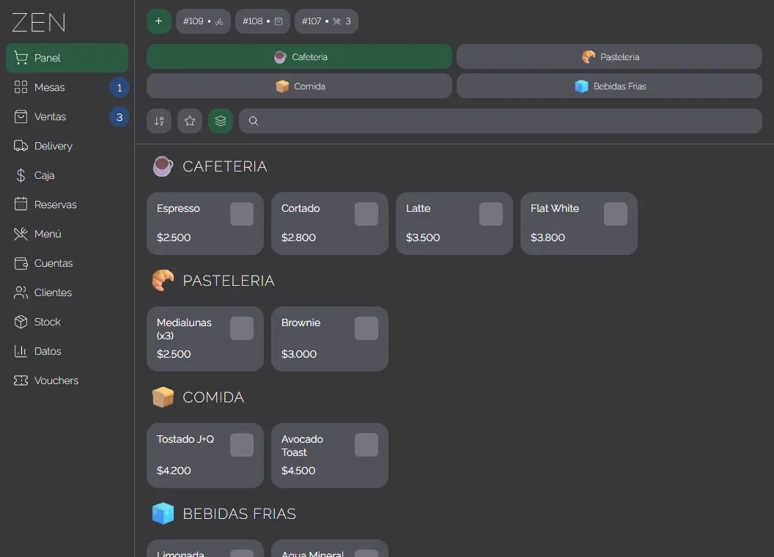Click Flat White image placeholder
Image resolution: width=774 pixels, height=557 pixels.
pos(616,214)
